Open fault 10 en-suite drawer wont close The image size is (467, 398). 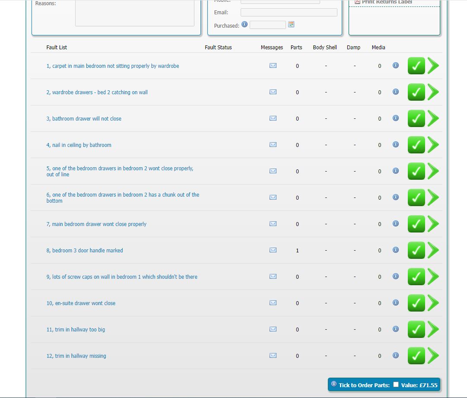[81, 303]
